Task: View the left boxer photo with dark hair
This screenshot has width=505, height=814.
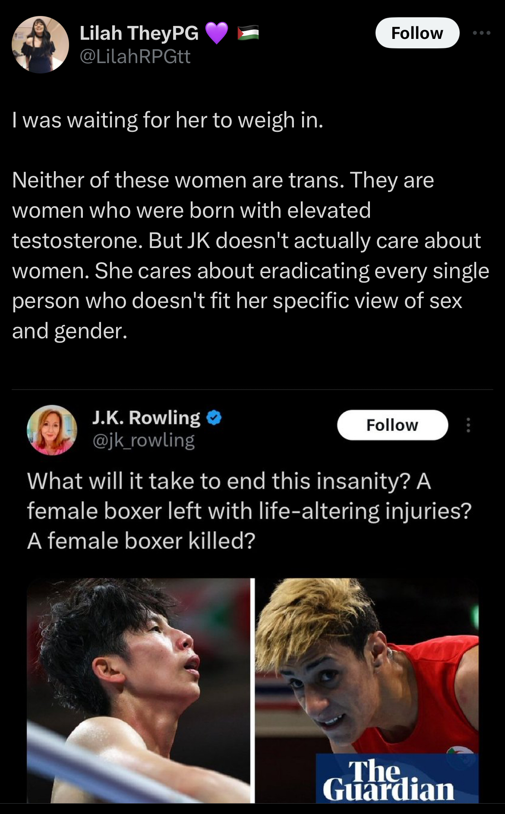Action: coord(138,690)
